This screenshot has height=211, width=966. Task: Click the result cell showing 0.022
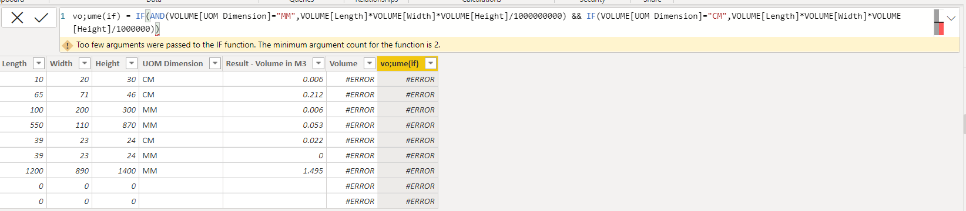[274, 140]
